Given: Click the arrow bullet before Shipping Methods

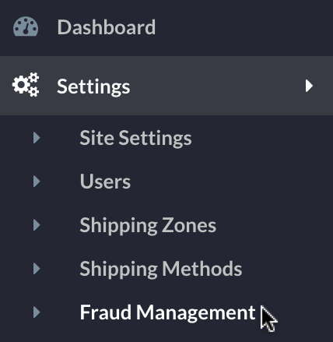Looking at the screenshot, I should [x=37, y=269].
